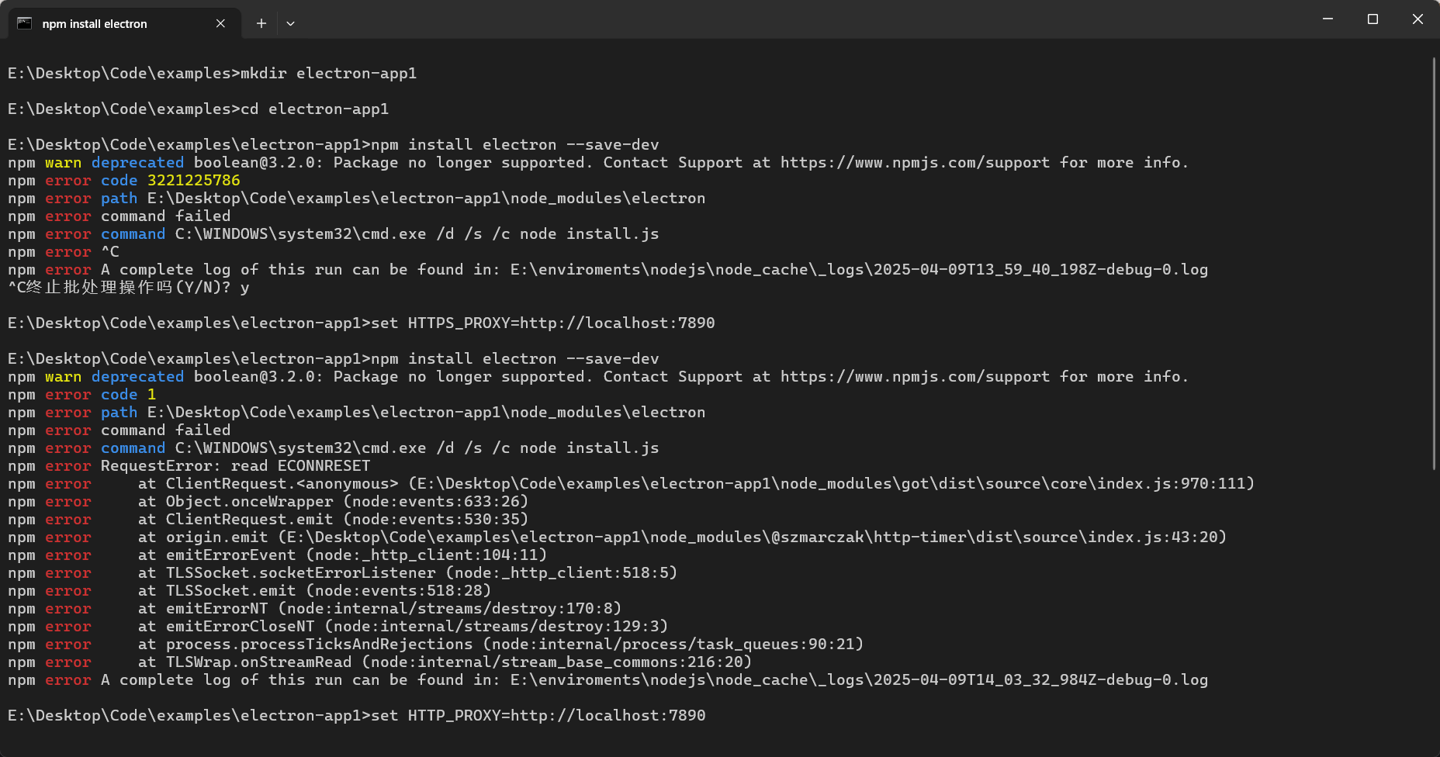The width and height of the screenshot is (1440, 757).
Task: Click the vertical scrollbar thumb
Action: coord(1433,264)
